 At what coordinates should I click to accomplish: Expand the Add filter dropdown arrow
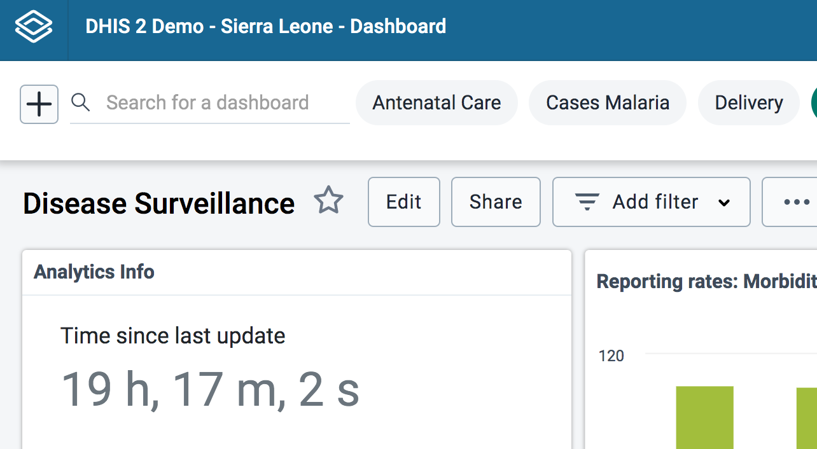click(723, 203)
